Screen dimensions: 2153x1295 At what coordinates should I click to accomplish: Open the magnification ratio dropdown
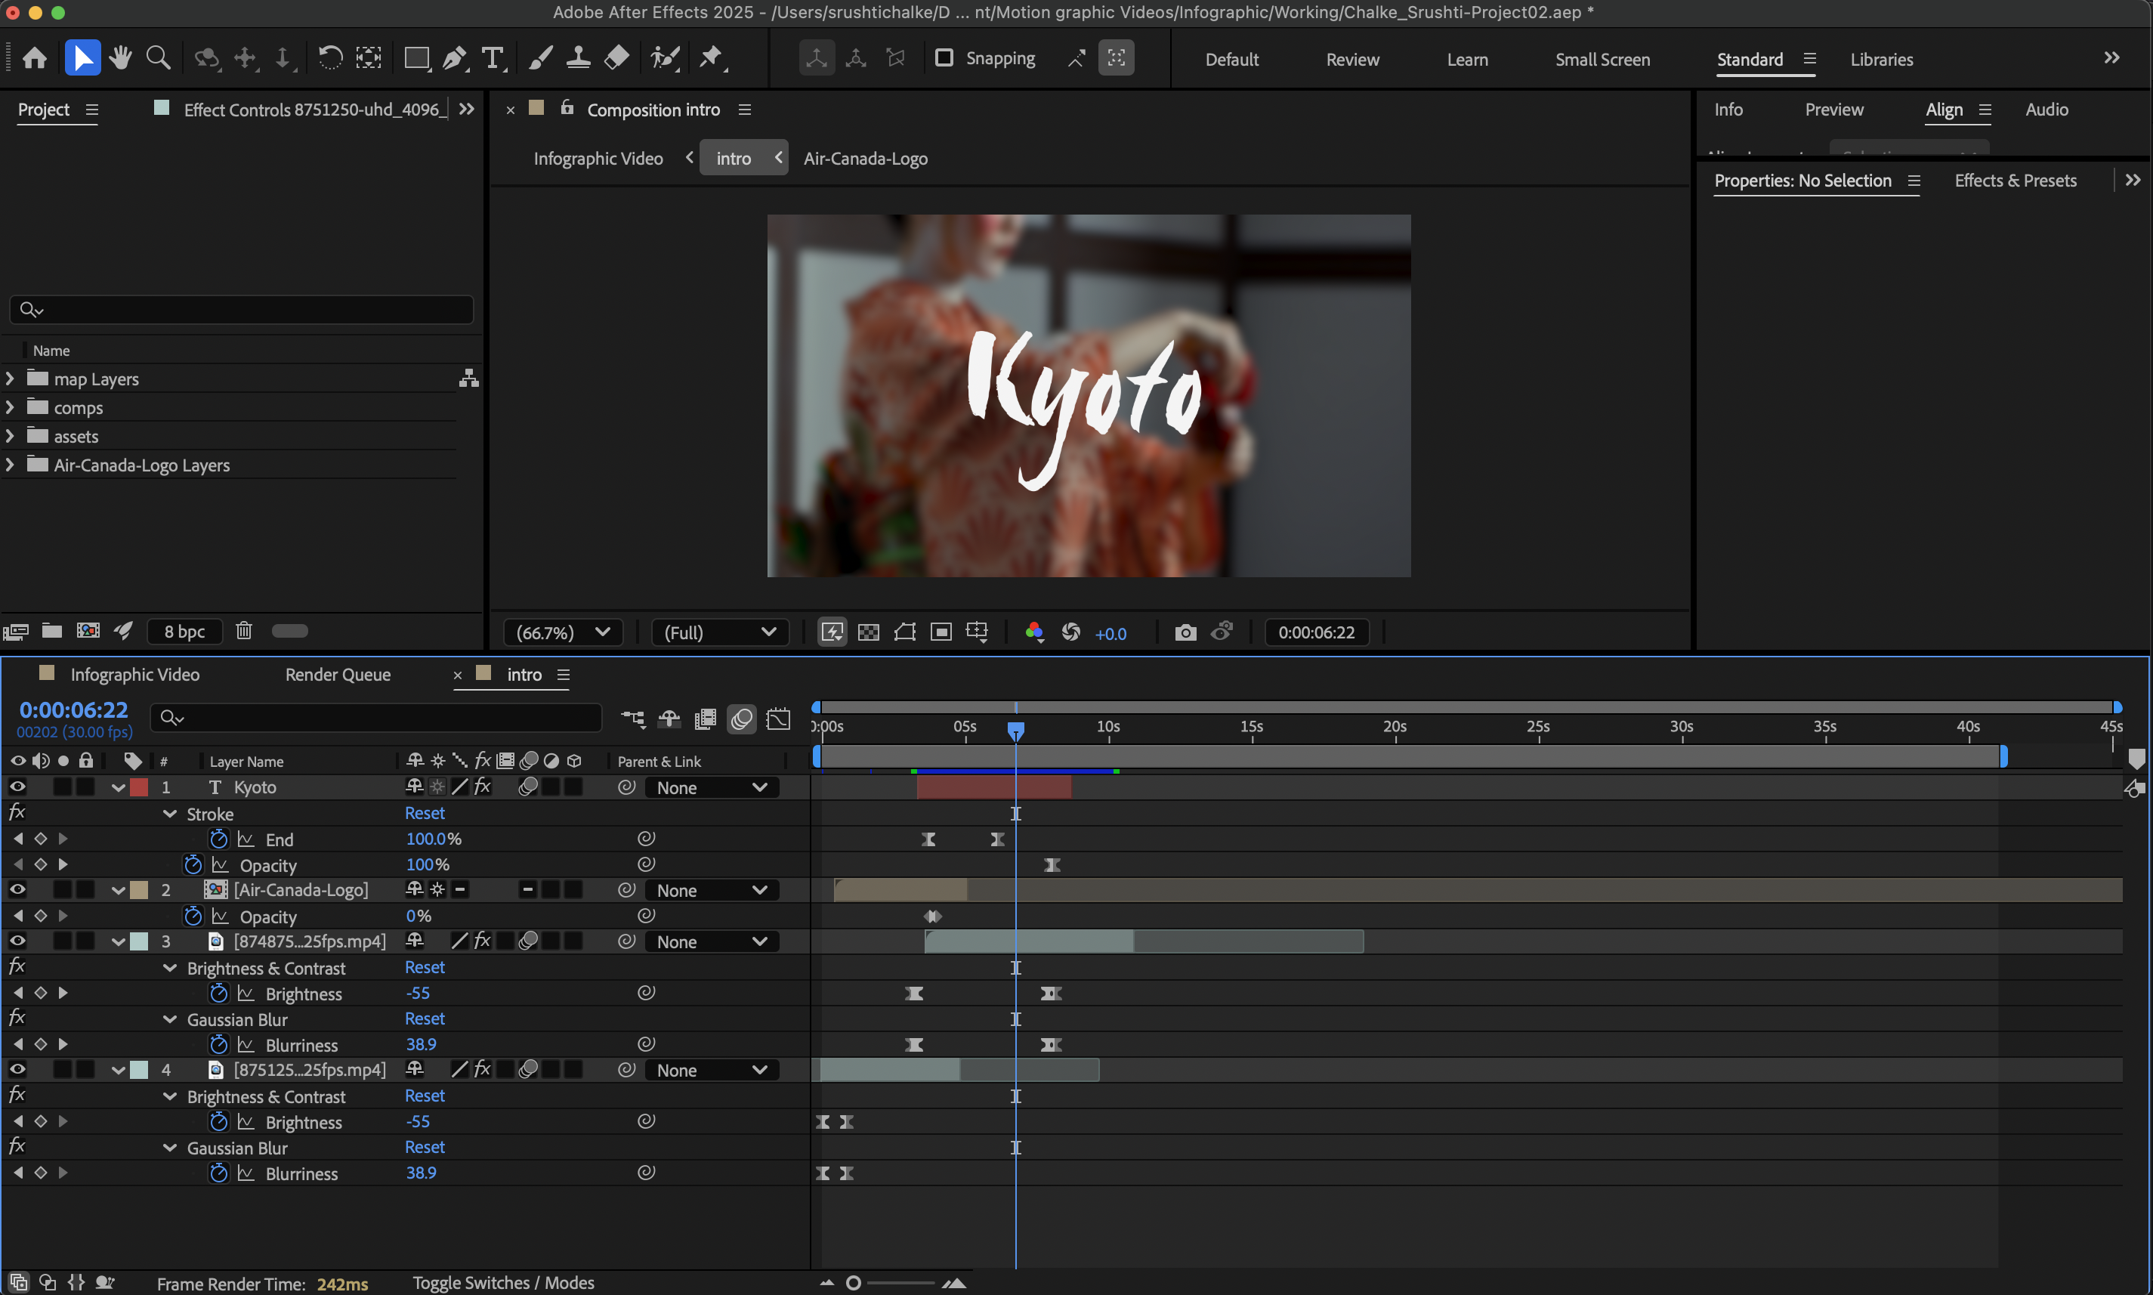[x=563, y=632]
